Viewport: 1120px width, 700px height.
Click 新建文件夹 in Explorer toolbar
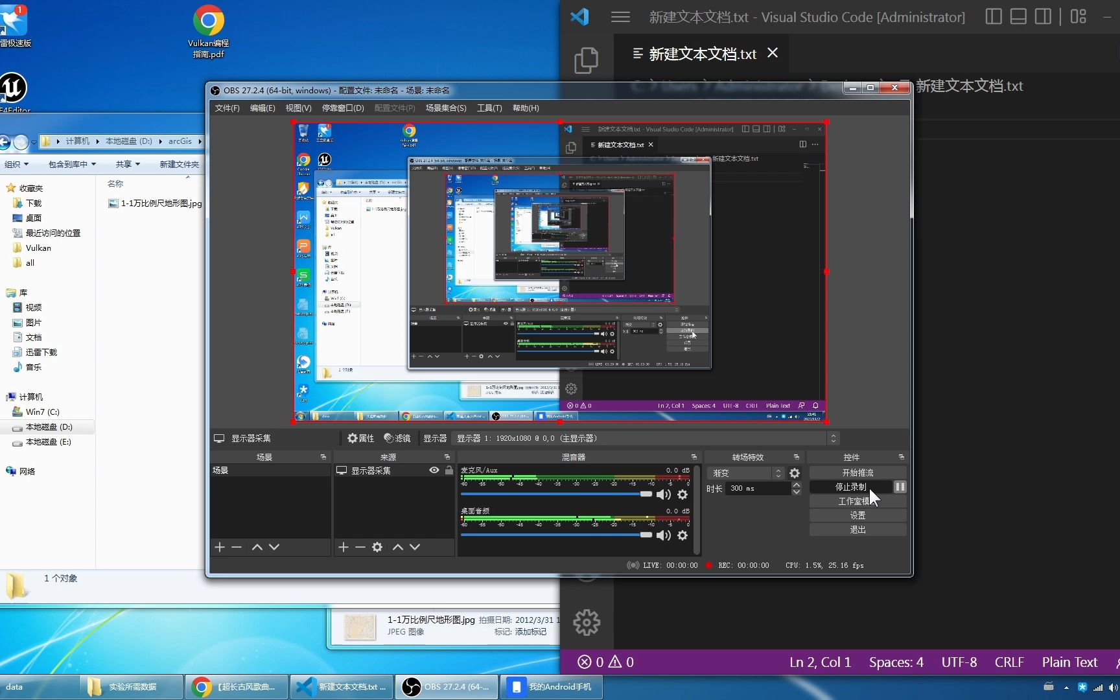(x=180, y=165)
